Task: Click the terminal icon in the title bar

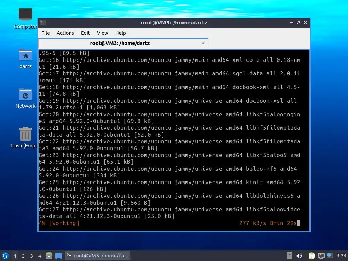Action: pyautogui.click(x=43, y=22)
